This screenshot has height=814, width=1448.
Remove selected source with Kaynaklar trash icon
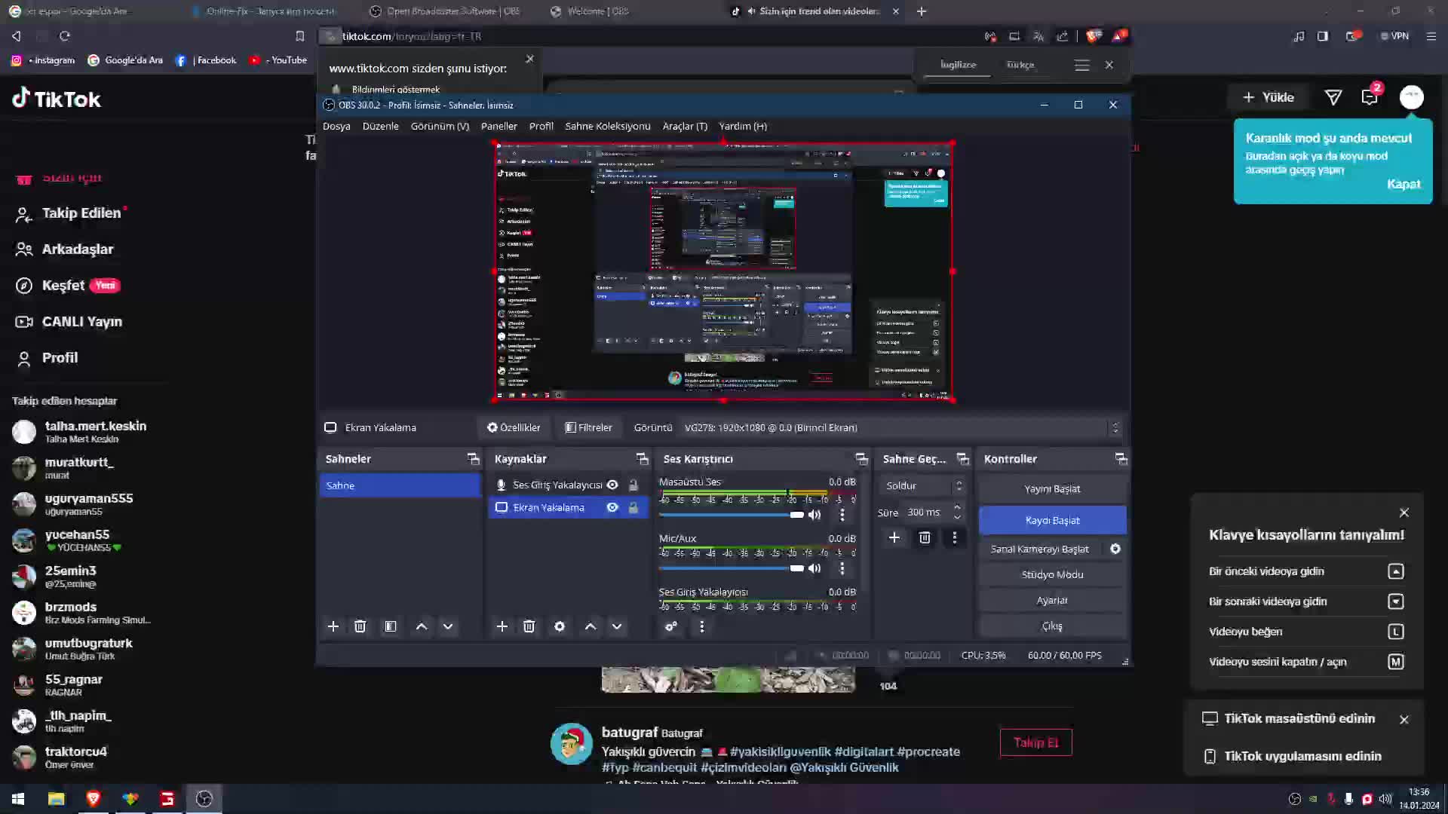click(x=529, y=626)
